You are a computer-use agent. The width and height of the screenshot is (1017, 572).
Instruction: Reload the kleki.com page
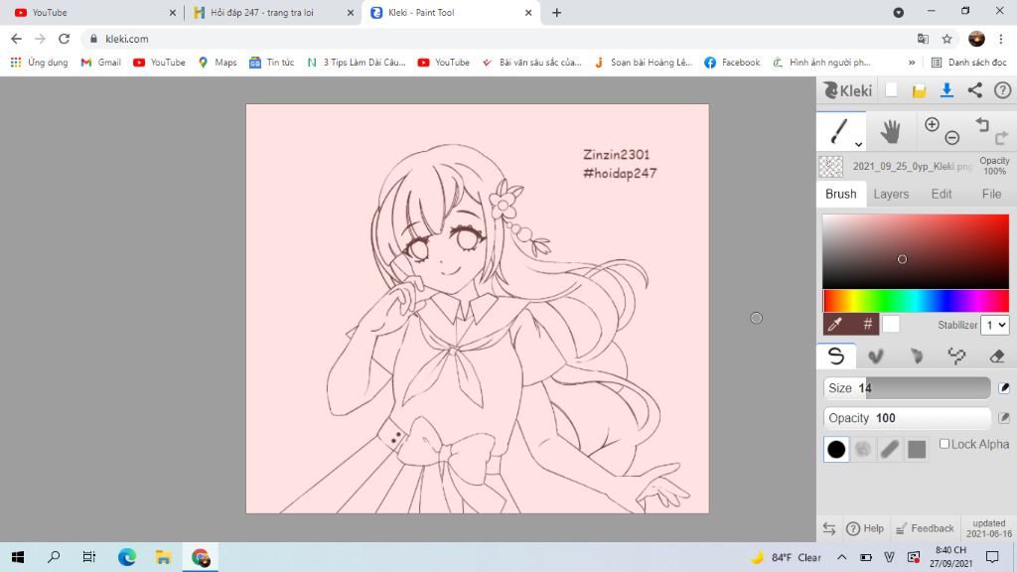tap(64, 39)
